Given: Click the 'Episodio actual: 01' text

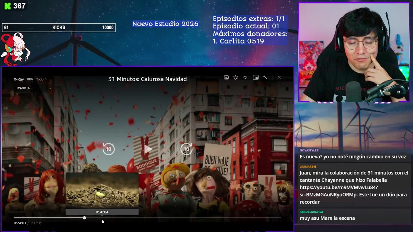Looking at the screenshot, I should pyautogui.click(x=246, y=26).
